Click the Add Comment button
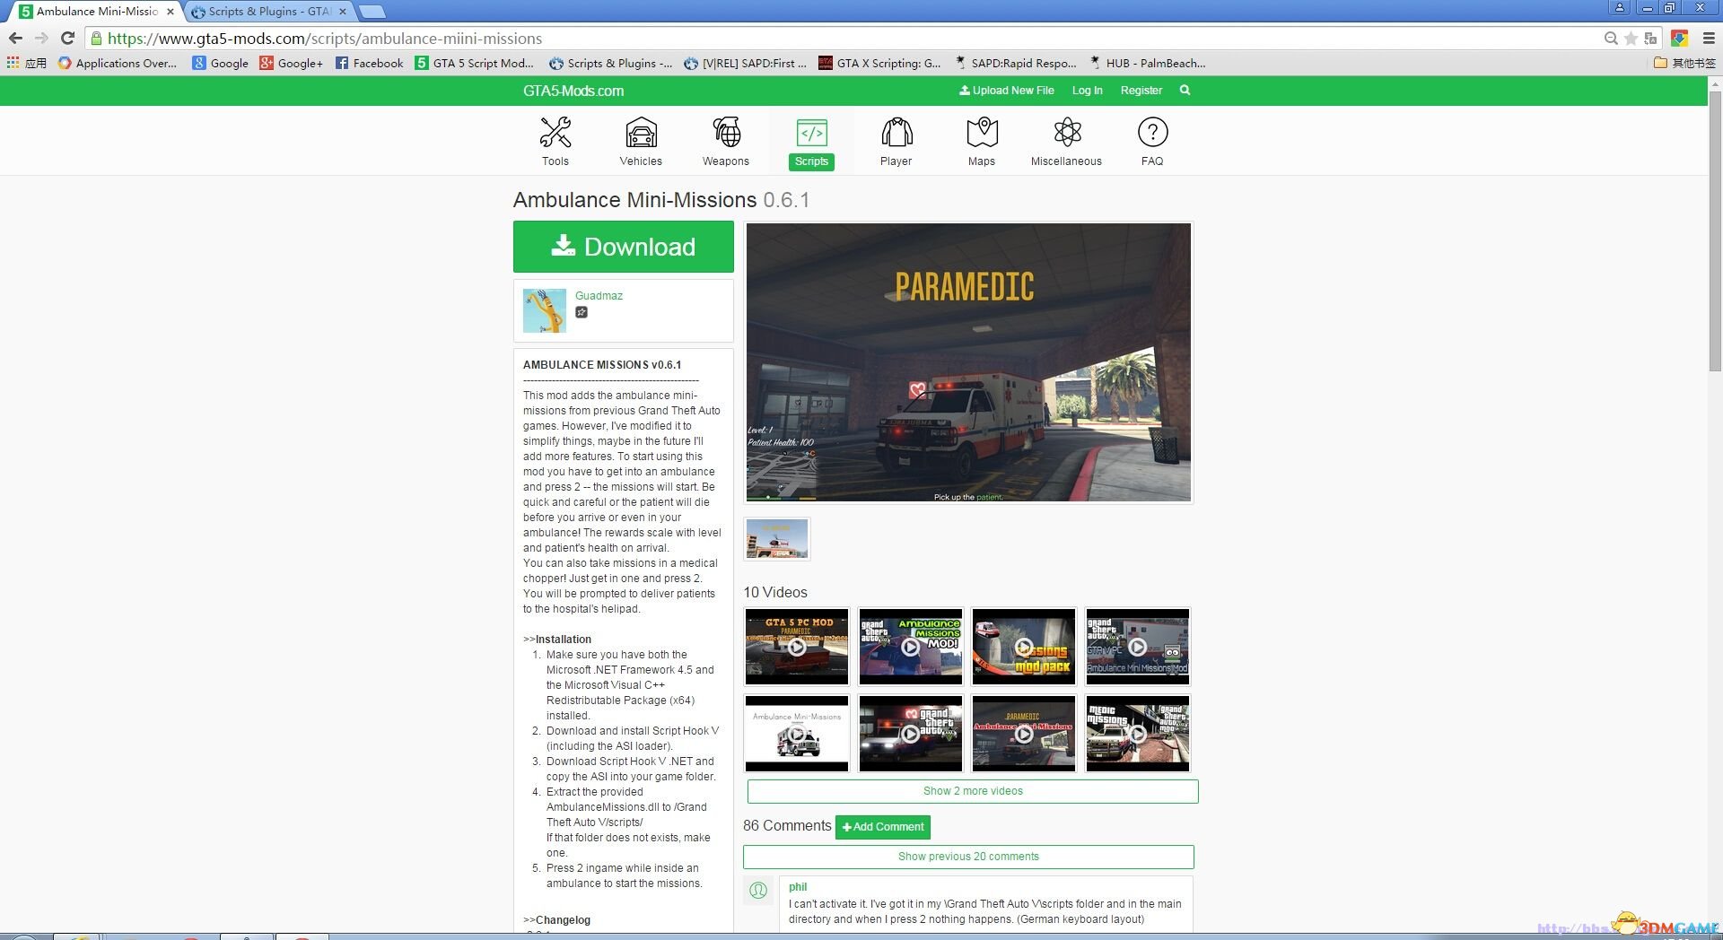The image size is (1723, 940). coord(883,827)
